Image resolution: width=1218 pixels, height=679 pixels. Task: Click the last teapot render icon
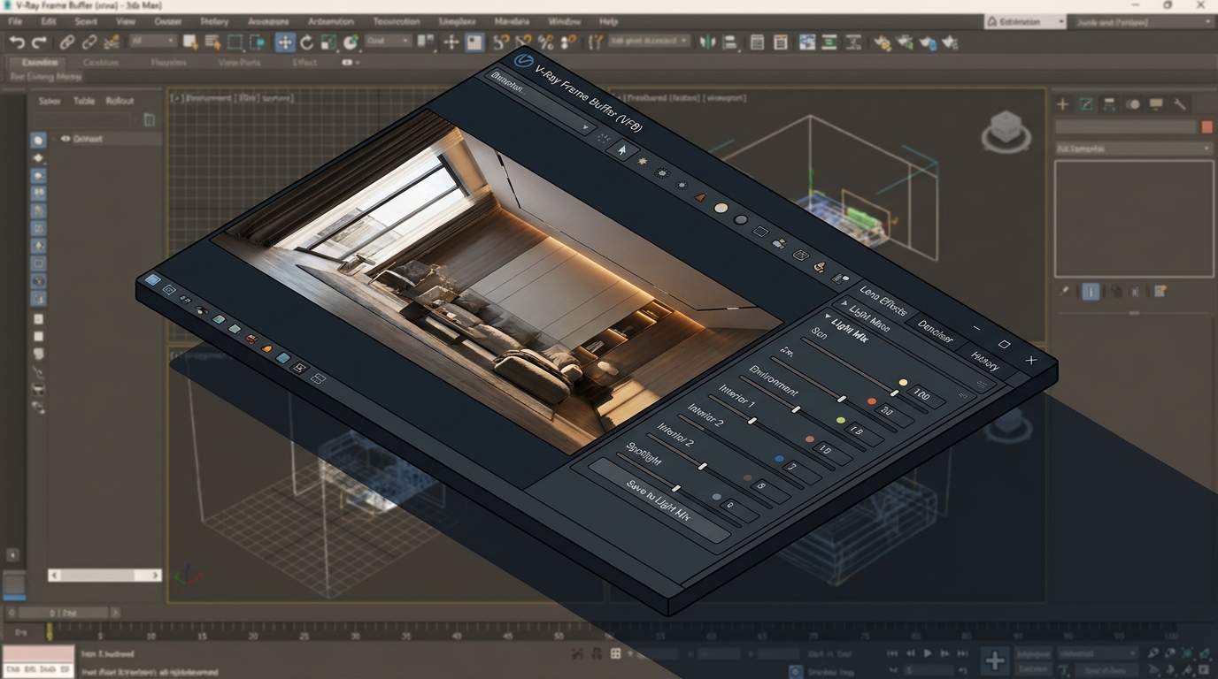pyautogui.click(x=950, y=42)
